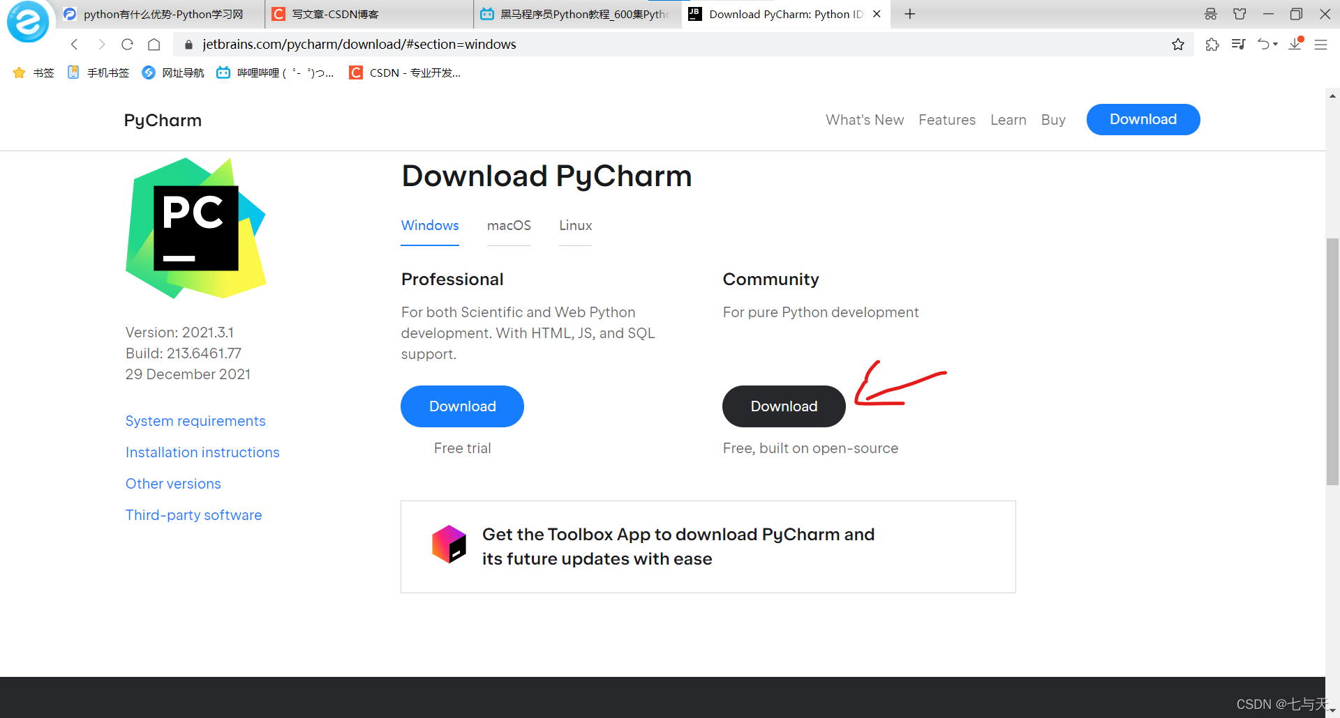The image size is (1340, 718).
Task: Switch to the 黑马程序员Python教程 tab
Action: (x=576, y=14)
